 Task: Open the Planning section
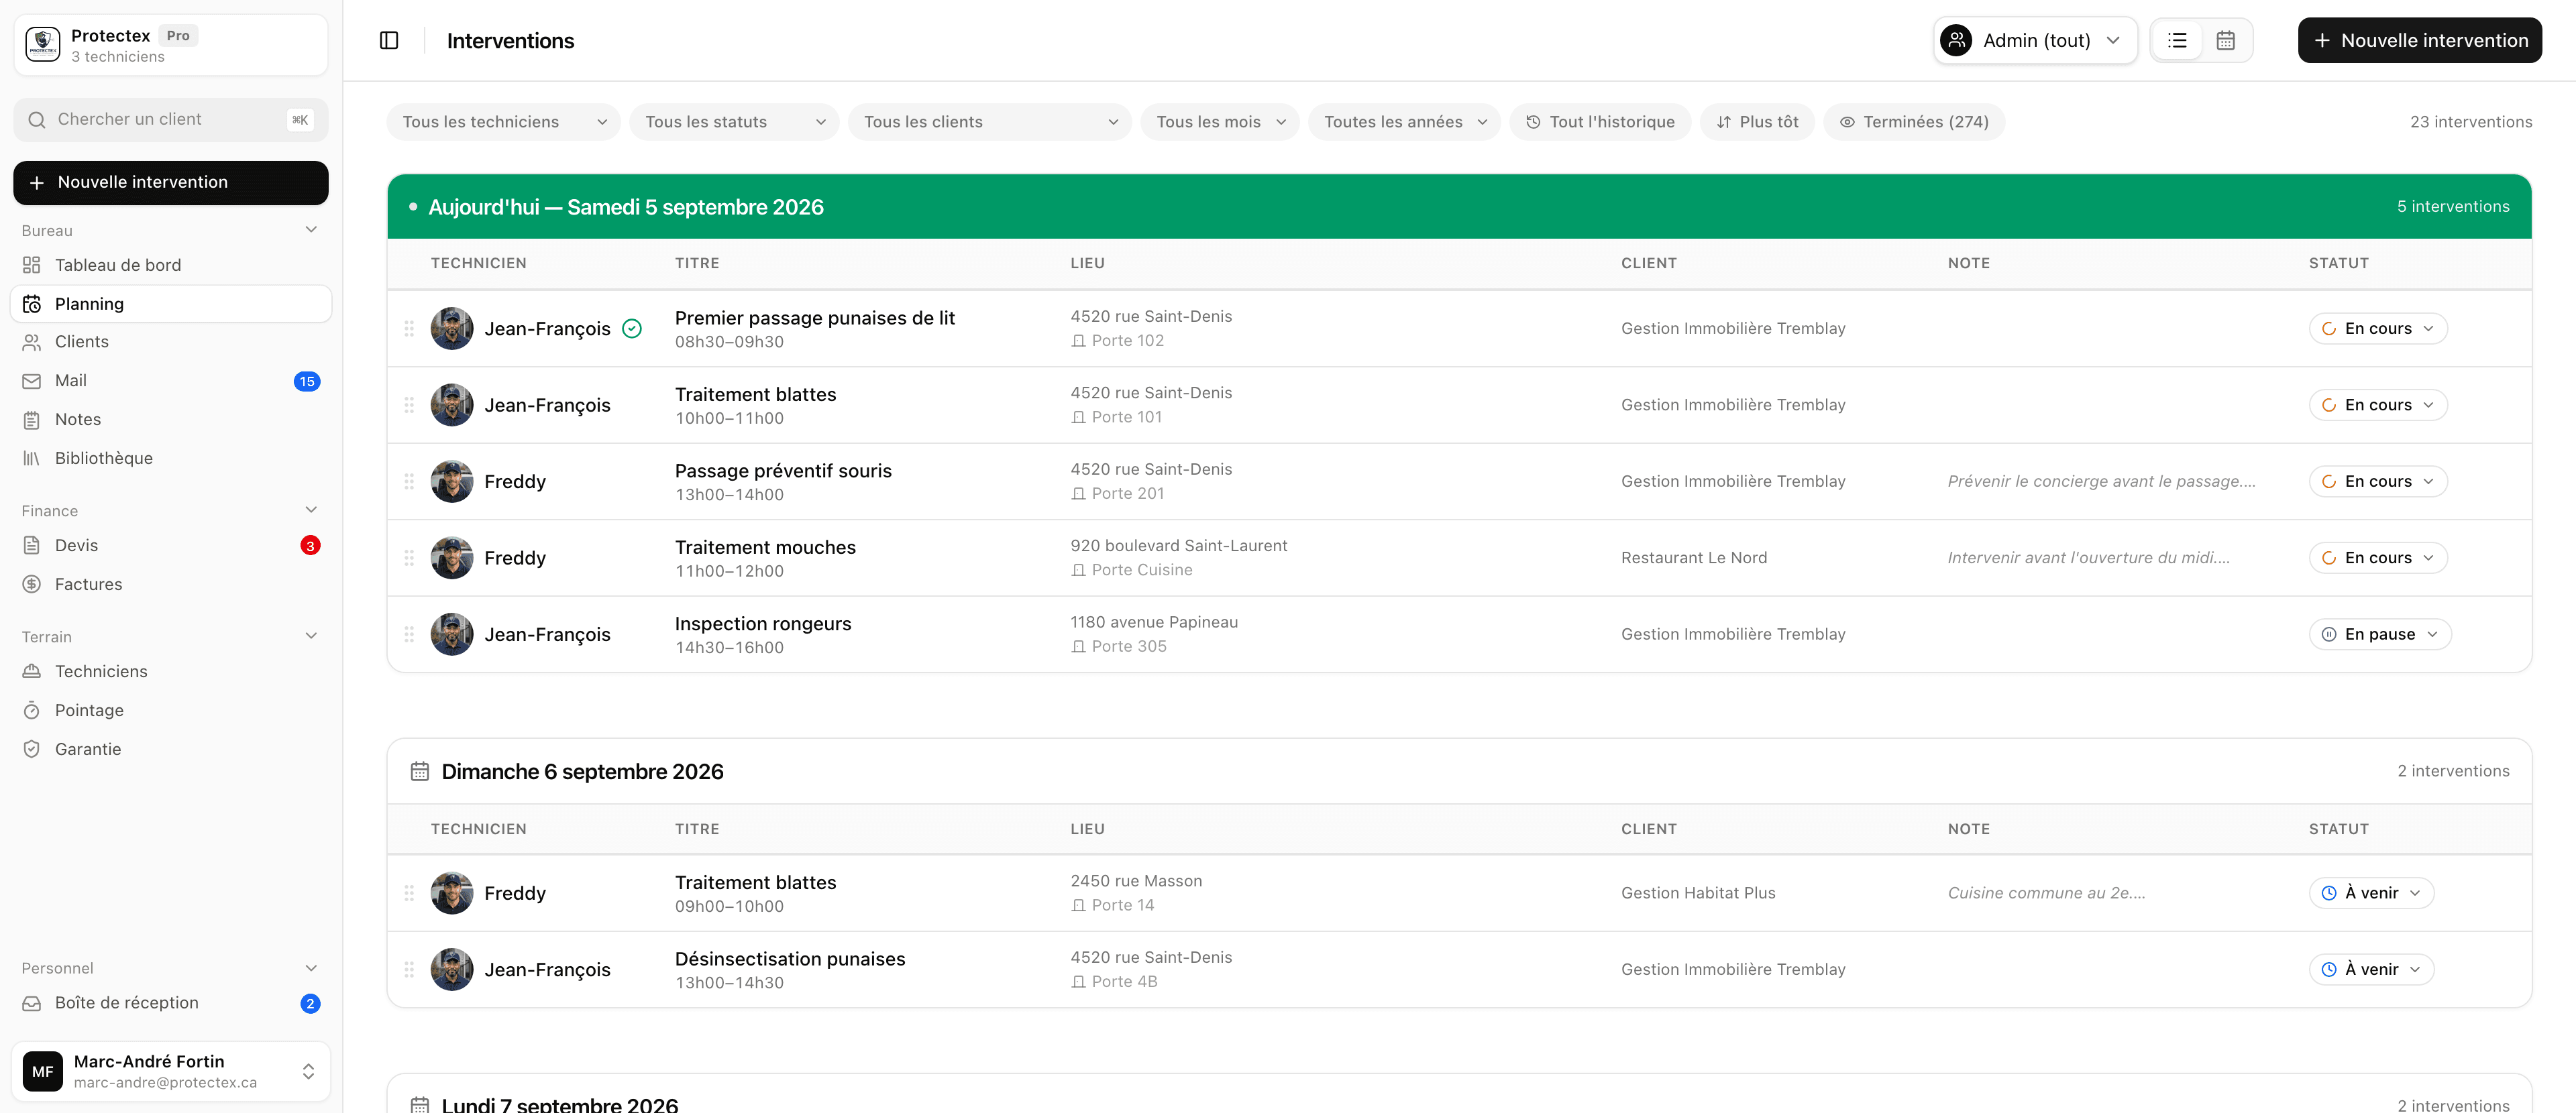(170, 304)
